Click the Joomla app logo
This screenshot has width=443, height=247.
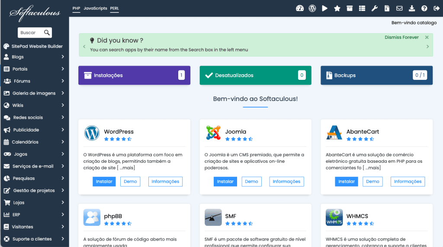[213, 133]
